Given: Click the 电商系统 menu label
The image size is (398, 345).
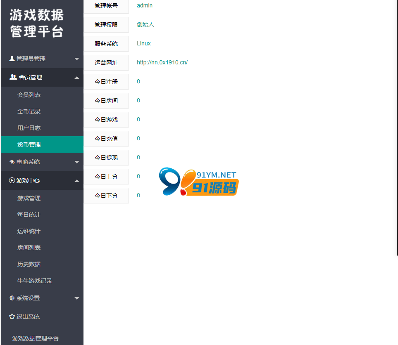Looking at the screenshot, I should tap(28, 162).
